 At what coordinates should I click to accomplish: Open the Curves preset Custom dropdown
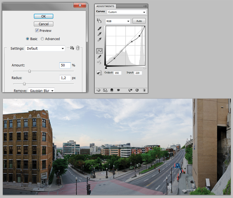pyautogui.click(x=127, y=12)
